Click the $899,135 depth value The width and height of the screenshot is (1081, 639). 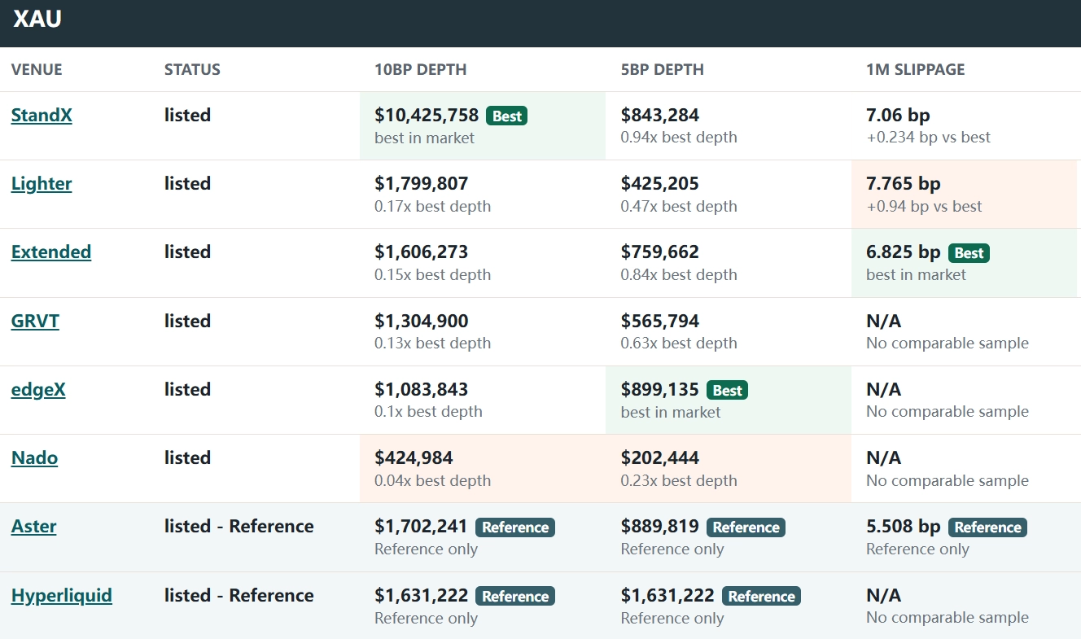tap(660, 390)
